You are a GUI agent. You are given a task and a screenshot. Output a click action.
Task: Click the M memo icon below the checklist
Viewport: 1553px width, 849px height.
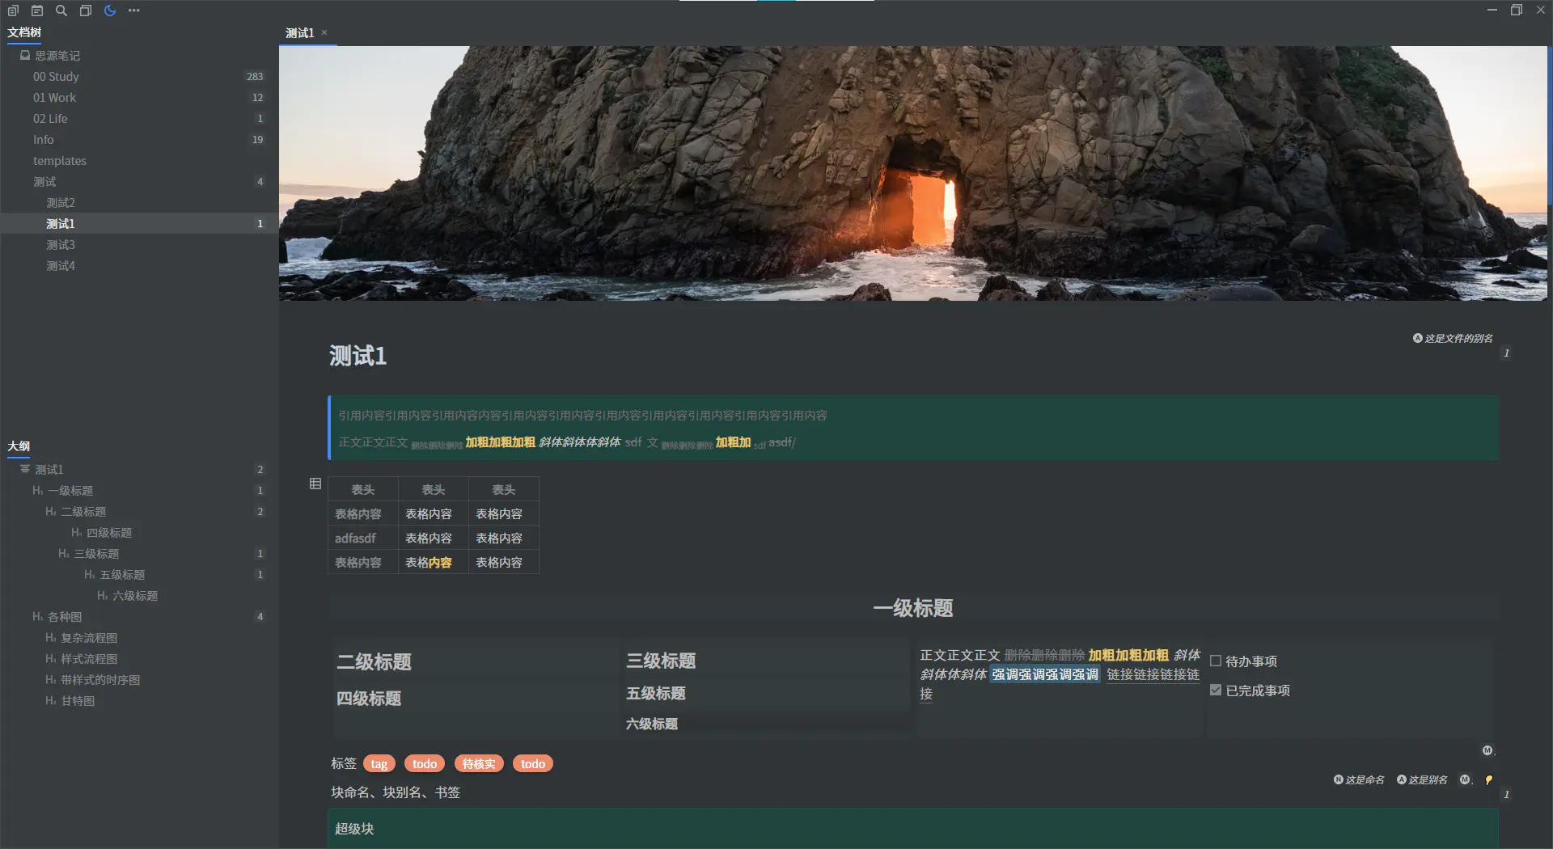tap(1487, 750)
